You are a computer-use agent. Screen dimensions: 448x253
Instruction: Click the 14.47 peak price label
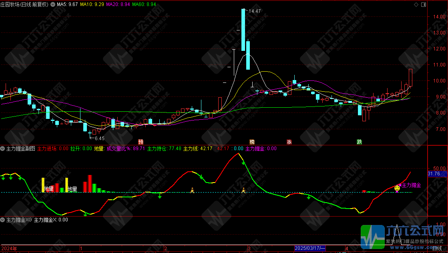(x=255, y=11)
